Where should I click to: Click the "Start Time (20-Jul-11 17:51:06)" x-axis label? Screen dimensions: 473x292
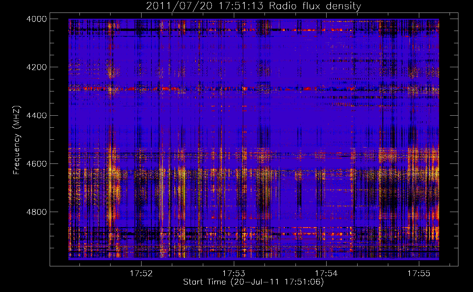click(253, 282)
